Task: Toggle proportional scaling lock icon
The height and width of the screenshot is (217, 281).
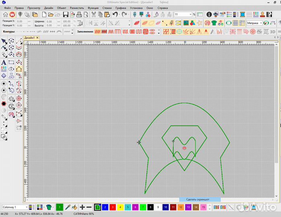Action: [80, 23]
